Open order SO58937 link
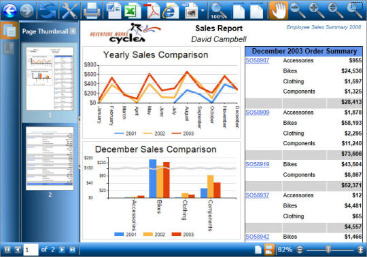Screen dimensions: 367x257 pos(257,195)
